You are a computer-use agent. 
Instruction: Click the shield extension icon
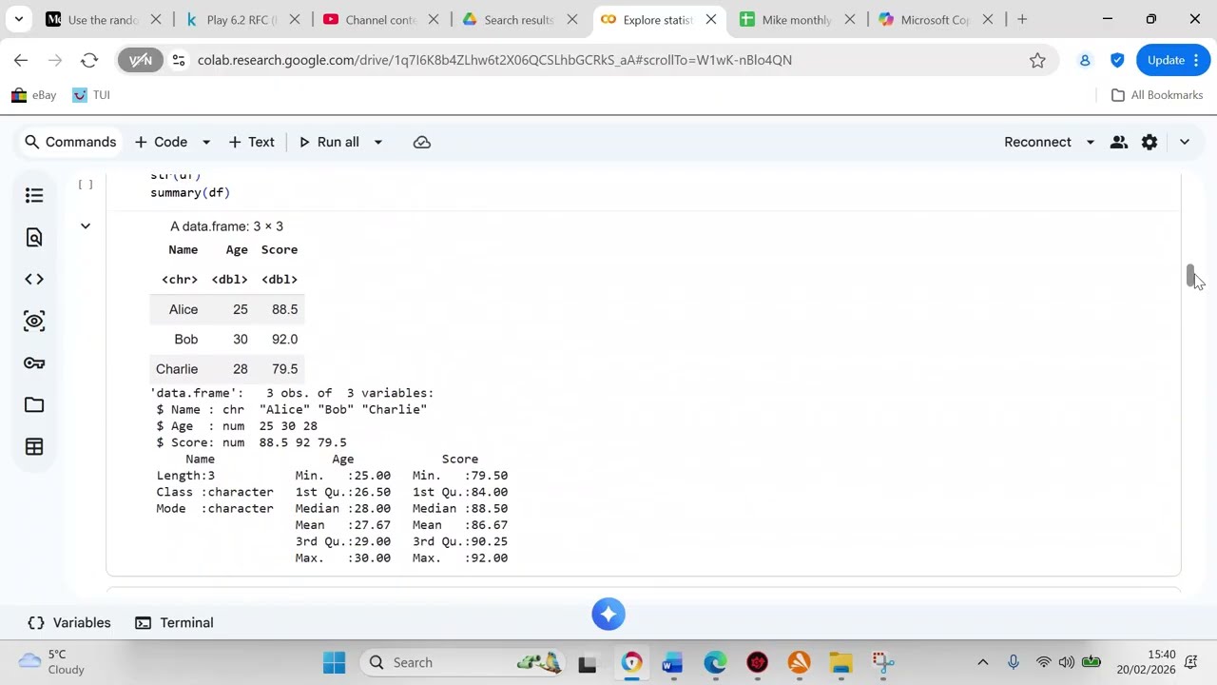(1117, 60)
